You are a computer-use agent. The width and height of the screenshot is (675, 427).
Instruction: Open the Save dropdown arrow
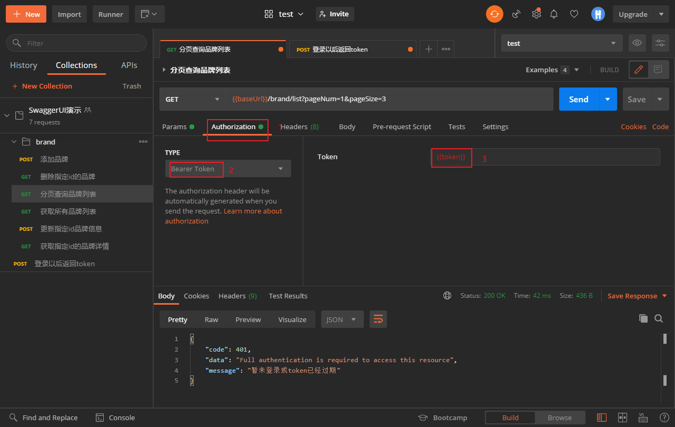[660, 99]
